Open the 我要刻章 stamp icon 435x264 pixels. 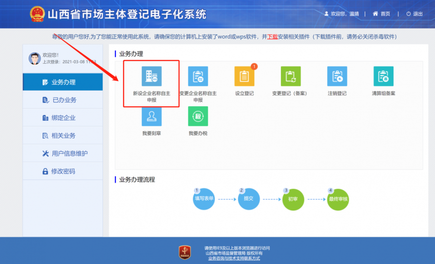click(151, 116)
